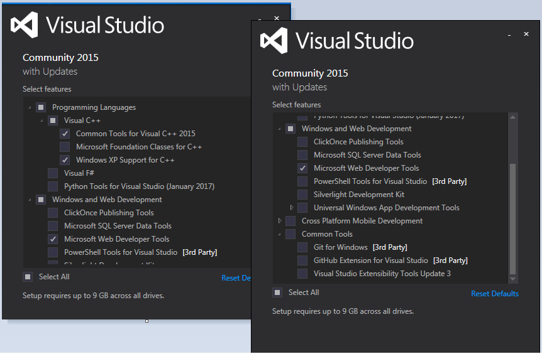Toggle Programming Languages checkbox in left window
Viewport: 542px width, 354px height.
pyautogui.click(x=41, y=107)
